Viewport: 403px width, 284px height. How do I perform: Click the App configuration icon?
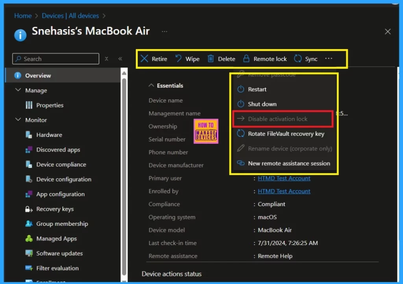29,194
